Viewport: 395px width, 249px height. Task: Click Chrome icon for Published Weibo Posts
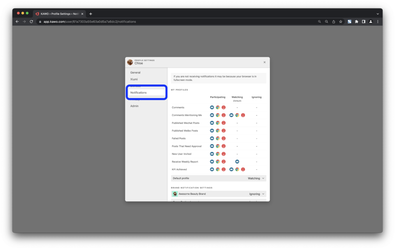click(x=218, y=130)
